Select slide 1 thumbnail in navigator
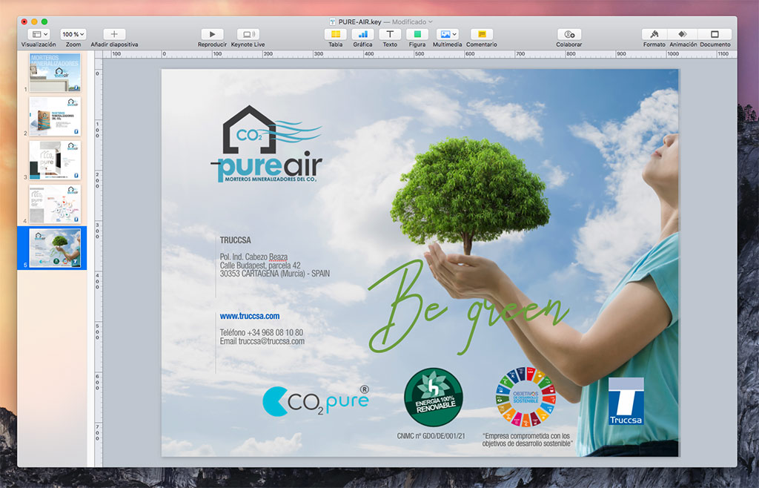759x488 pixels. 55,73
